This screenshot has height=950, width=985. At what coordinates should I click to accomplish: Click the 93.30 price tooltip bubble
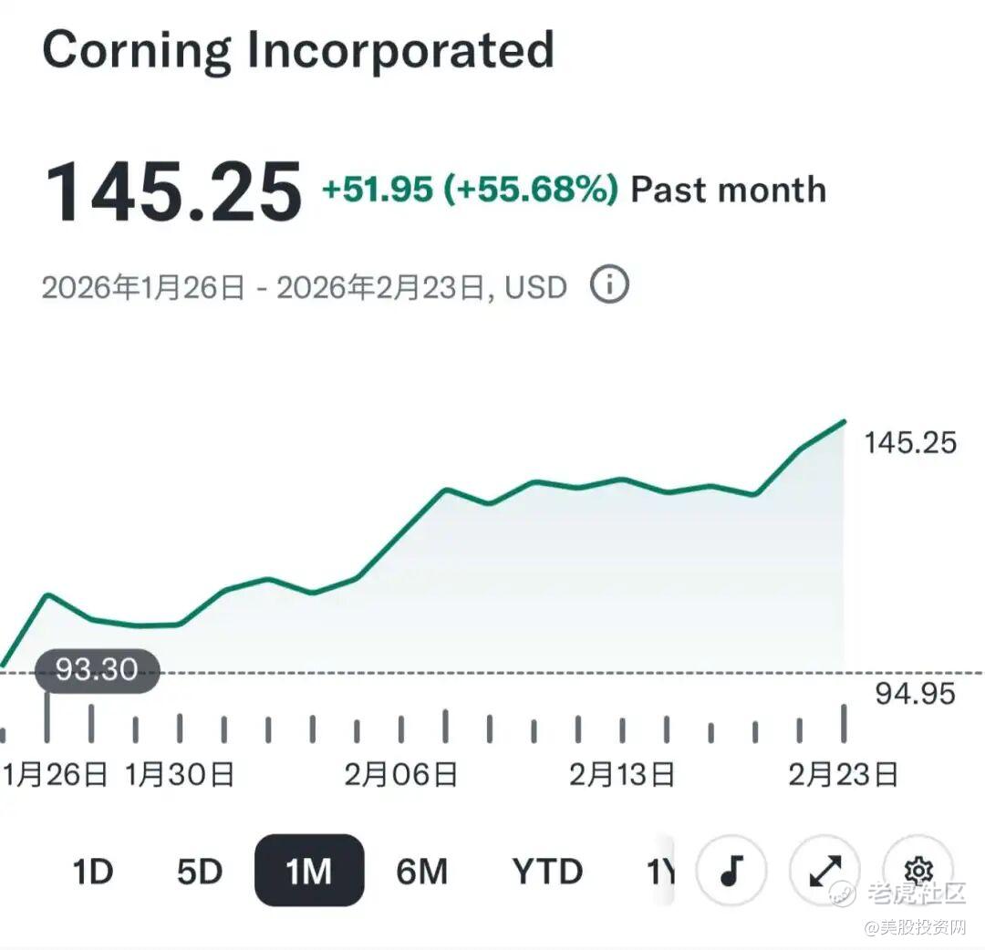point(97,671)
